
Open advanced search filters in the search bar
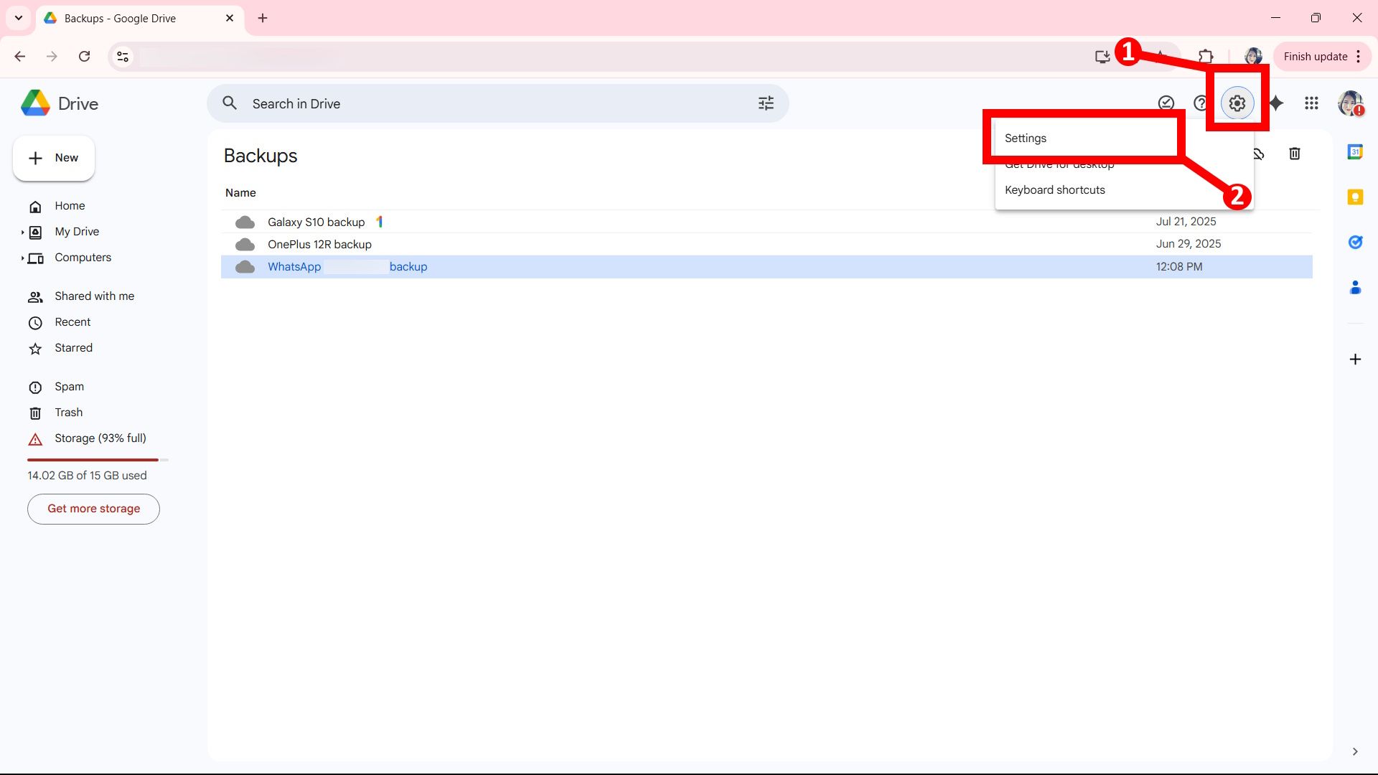coord(765,103)
